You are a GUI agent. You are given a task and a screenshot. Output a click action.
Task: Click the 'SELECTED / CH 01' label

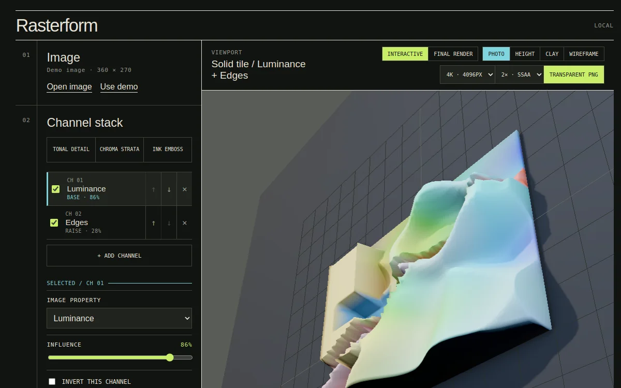pyautogui.click(x=75, y=283)
